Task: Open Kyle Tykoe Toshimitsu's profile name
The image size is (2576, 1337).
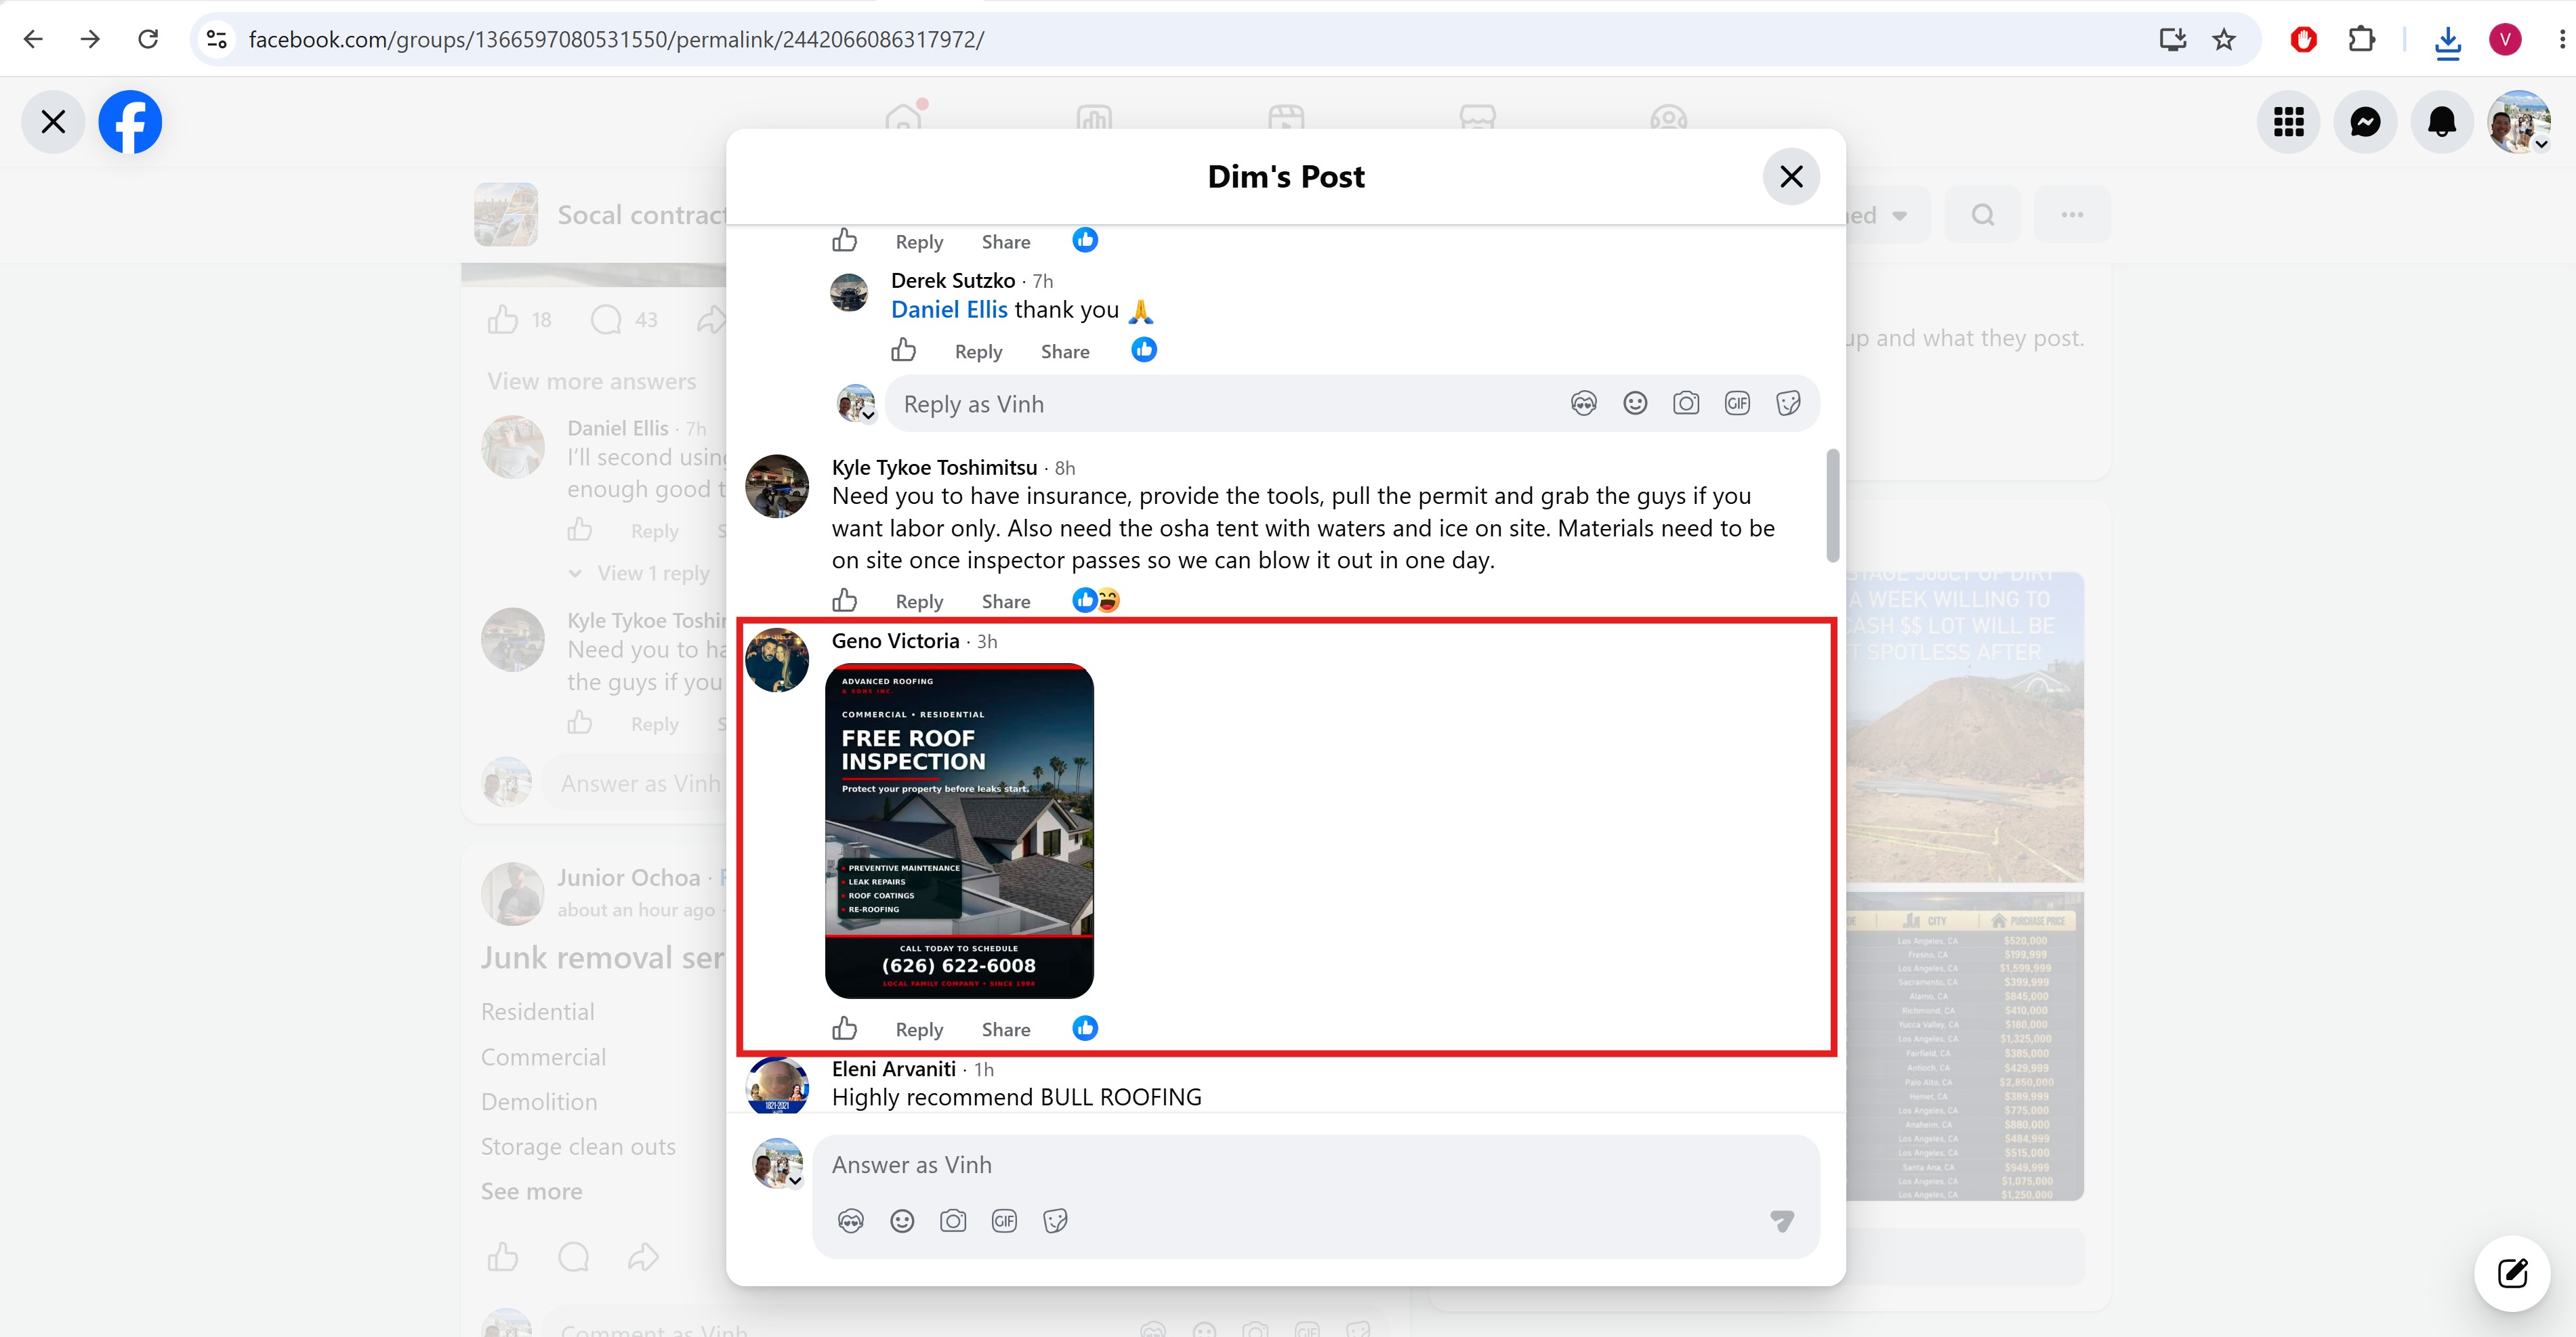Action: click(x=934, y=468)
